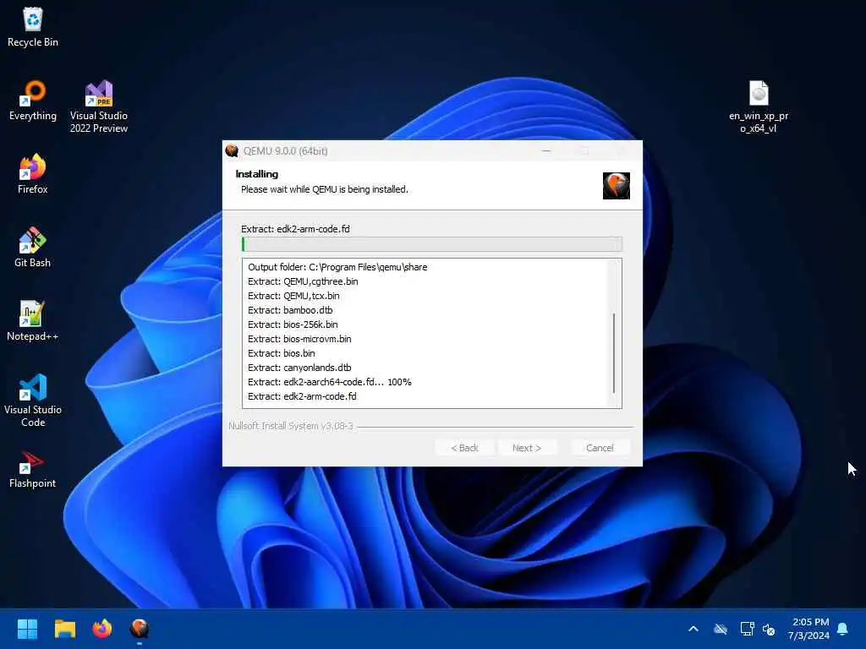The image size is (866, 649).
Task: Click the installation progress bar
Action: [432, 244]
